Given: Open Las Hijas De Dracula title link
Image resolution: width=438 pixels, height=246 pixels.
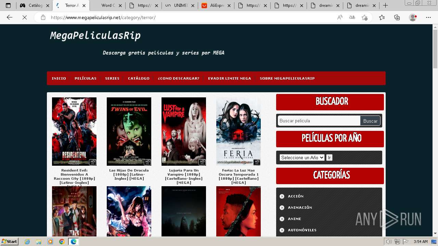Looking at the screenshot, I should click(129, 174).
